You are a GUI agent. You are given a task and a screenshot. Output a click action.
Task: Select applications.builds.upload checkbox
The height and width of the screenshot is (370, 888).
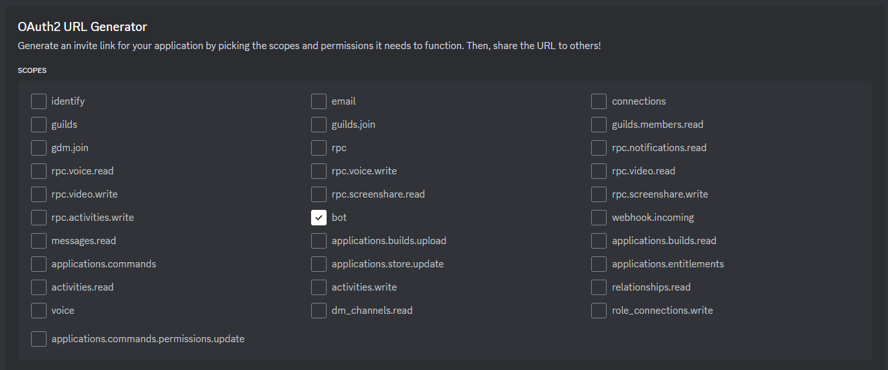319,241
